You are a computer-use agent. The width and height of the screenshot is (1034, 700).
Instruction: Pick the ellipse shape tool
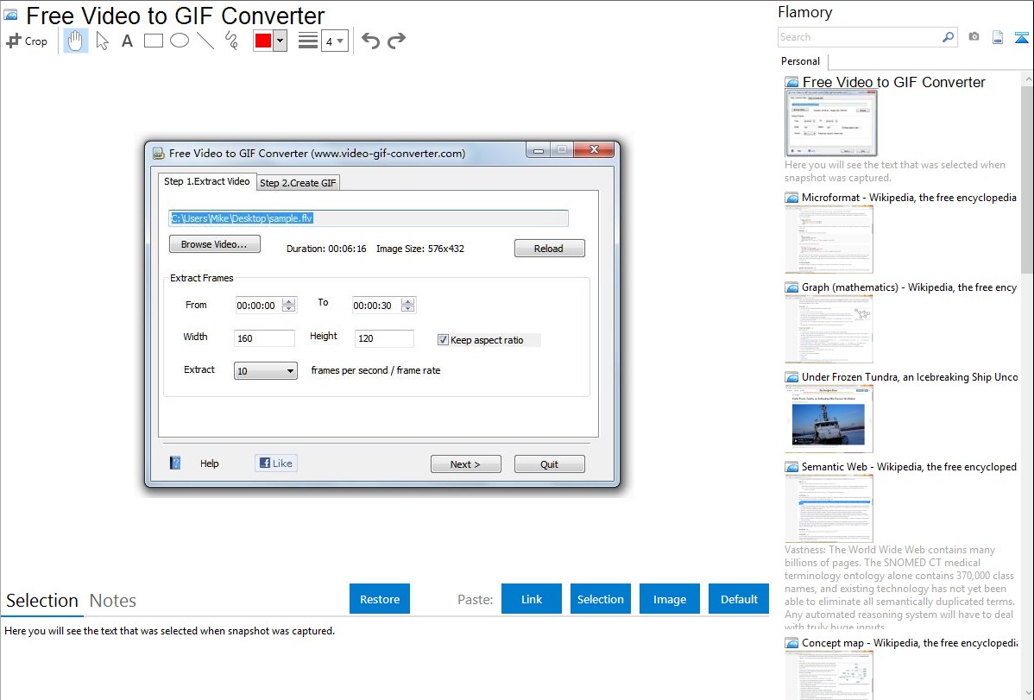180,41
